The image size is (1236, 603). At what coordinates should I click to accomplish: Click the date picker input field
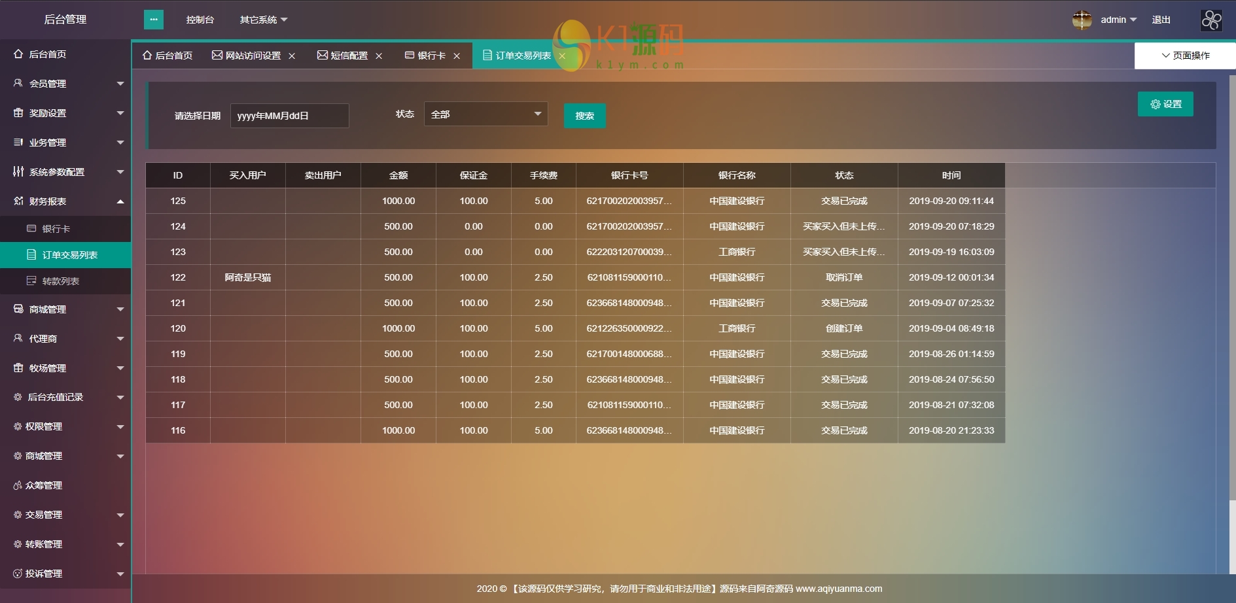pos(289,116)
